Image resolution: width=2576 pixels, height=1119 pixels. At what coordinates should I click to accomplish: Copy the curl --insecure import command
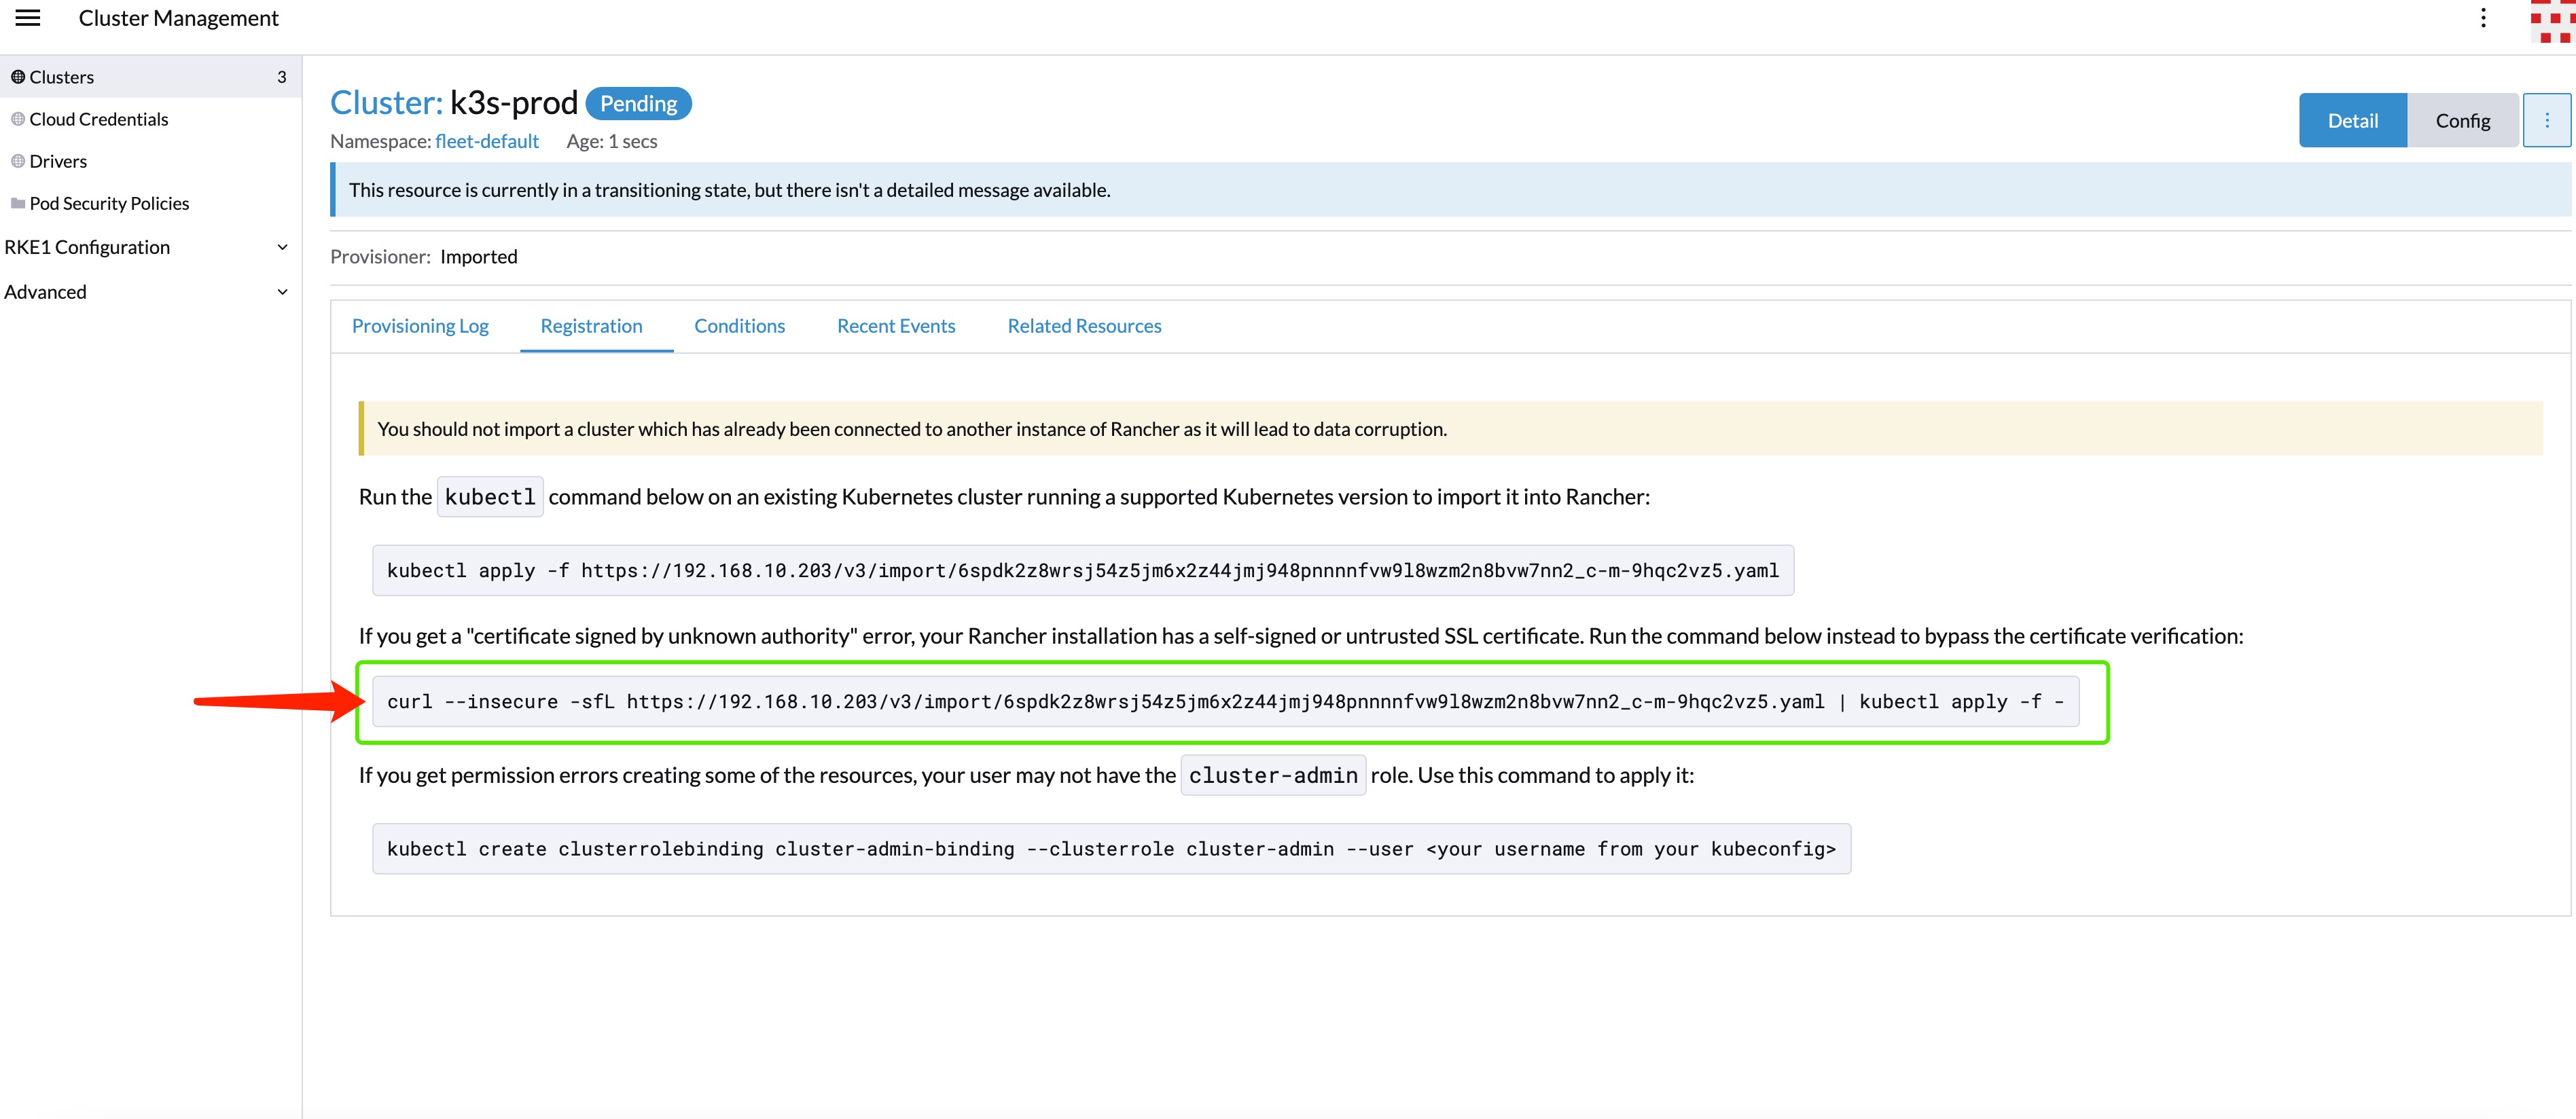point(1225,701)
